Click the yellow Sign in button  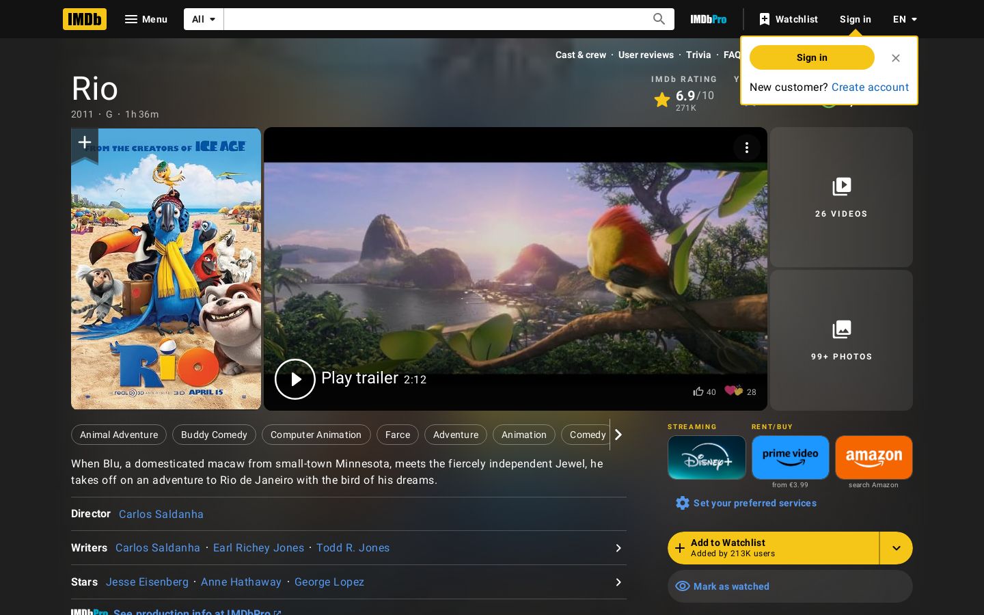pyautogui.click(x=812, y=57)
